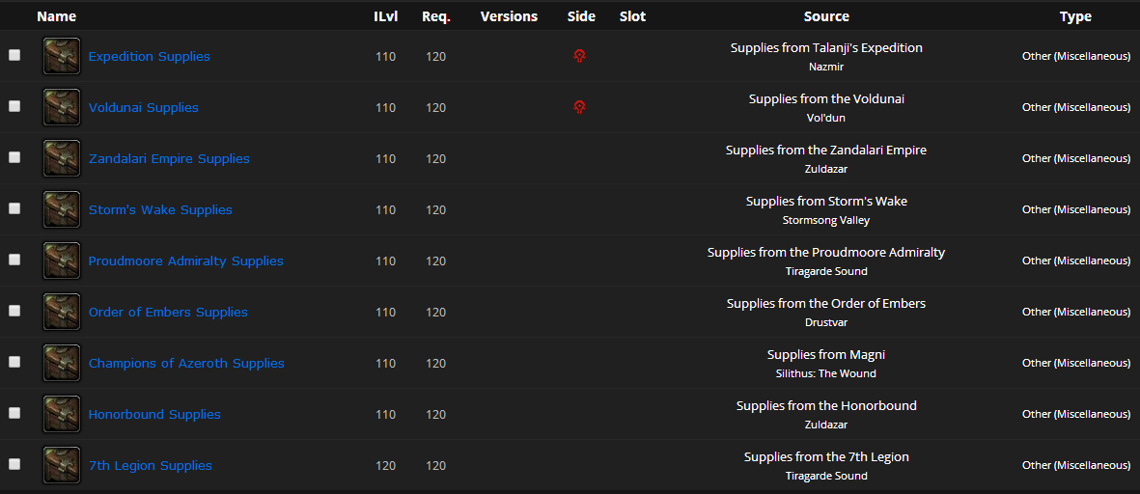Select the Honorbound Supplies row checkbox
Viewport: 1140px width, 494px height.
14,413
